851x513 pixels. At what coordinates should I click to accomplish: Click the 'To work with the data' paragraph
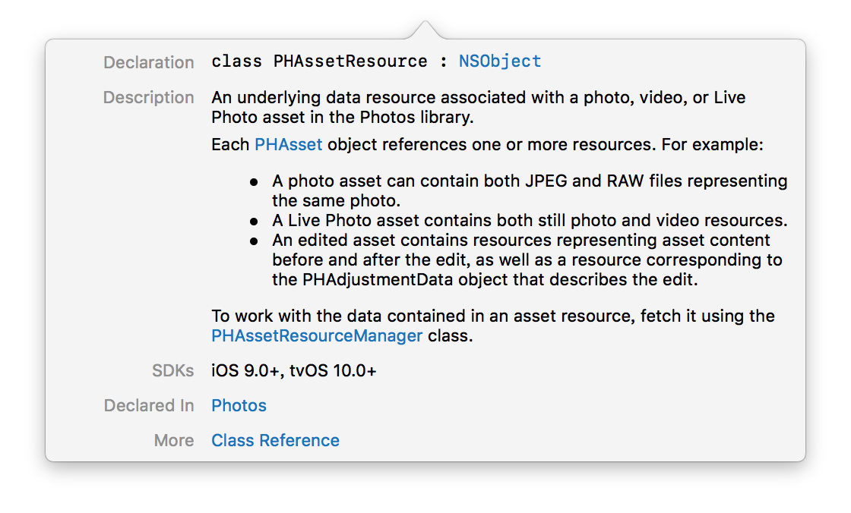[x=493, y=326]
